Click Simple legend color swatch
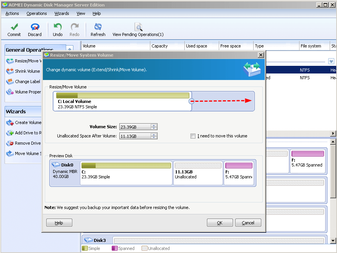This screenshot has height=253, width=337. tap(85, 248)
